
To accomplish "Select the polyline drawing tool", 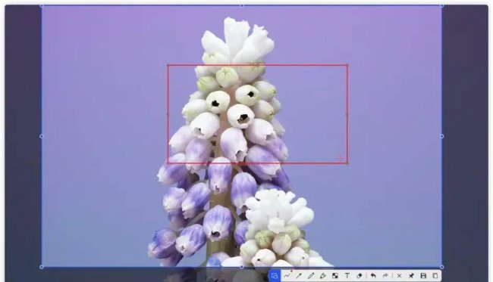I will (x=287, y=276).
